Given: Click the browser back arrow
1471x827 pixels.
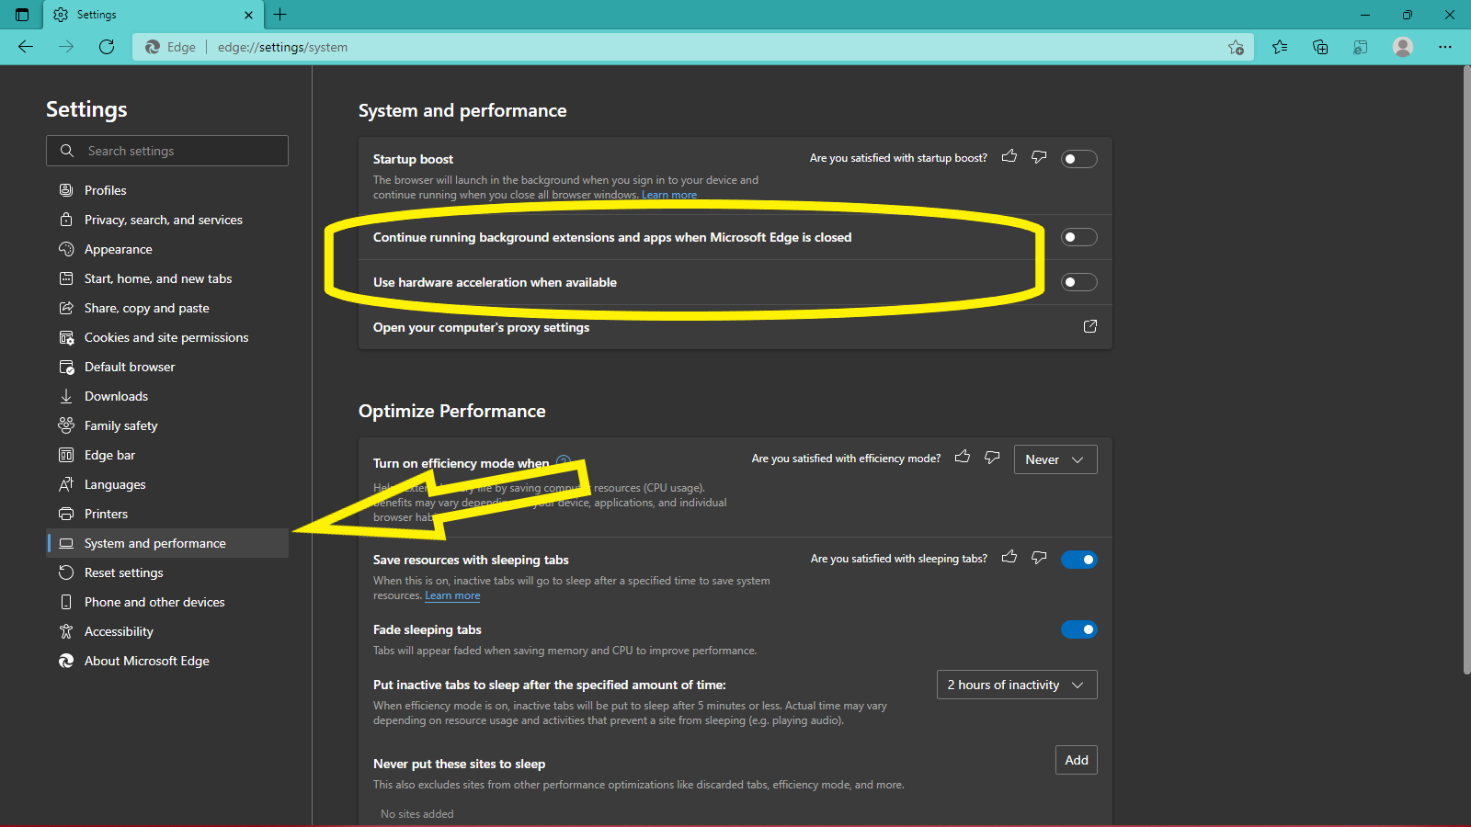Looking at the screenshot, I should point(26,47).
